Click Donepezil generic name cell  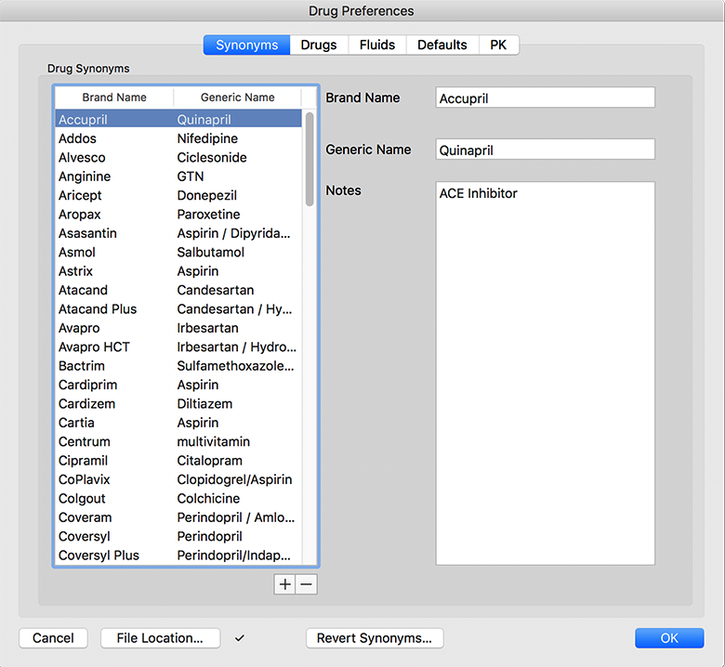[x=206, y=195]
